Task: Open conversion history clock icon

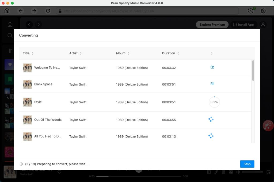Action: pyautogui.click(x=250, y=11)
